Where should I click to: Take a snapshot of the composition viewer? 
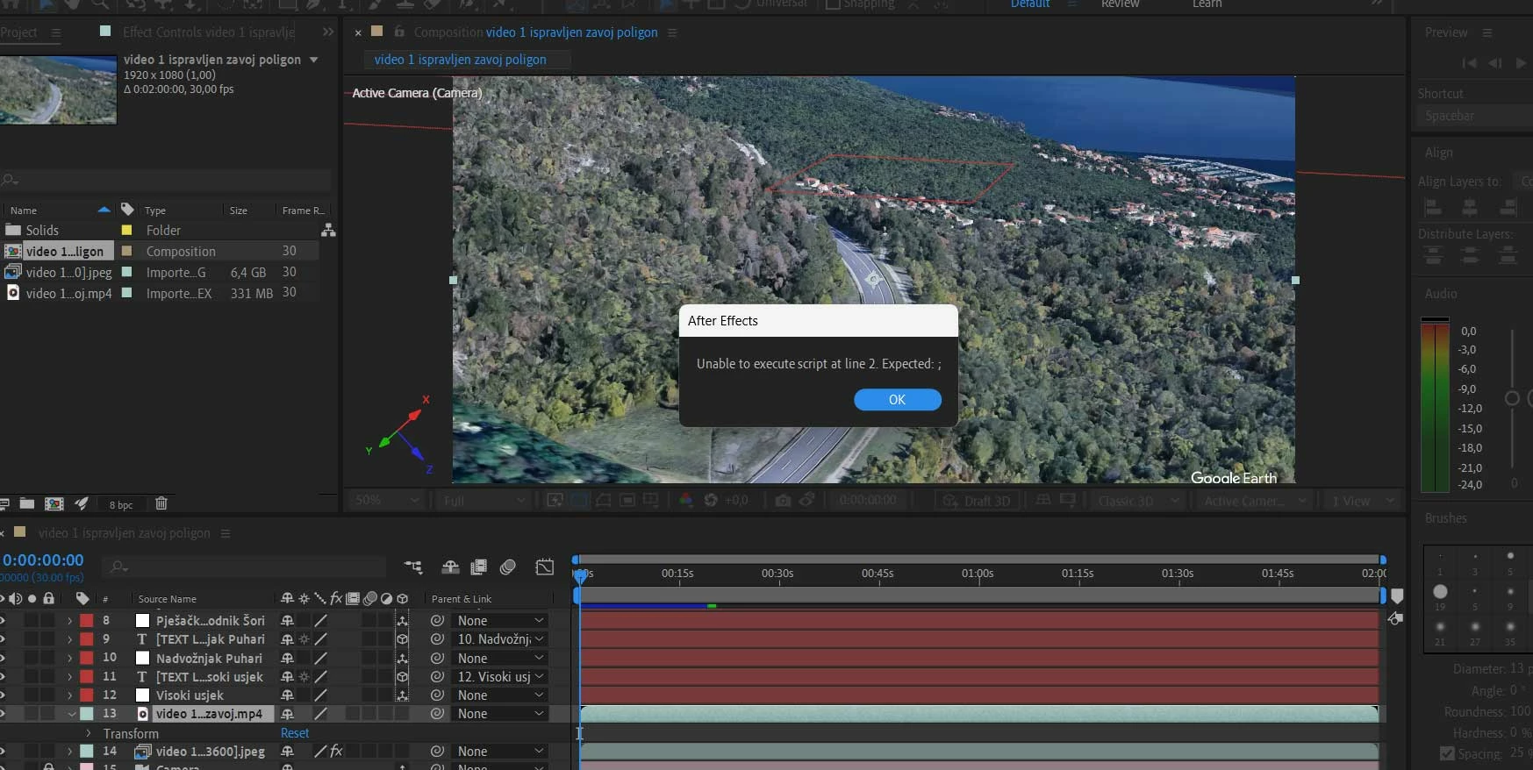(783, 500)
